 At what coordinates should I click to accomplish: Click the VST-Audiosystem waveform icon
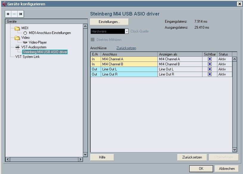[x=18, y=47]
